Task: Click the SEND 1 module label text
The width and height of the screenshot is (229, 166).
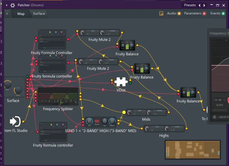Action: pos(101,131)
